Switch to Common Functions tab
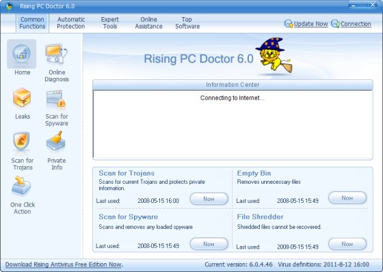383x272 pixels. (32, 23)
